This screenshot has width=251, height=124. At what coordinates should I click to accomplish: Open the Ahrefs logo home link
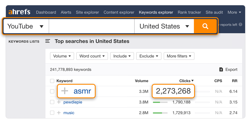(19, 12)
